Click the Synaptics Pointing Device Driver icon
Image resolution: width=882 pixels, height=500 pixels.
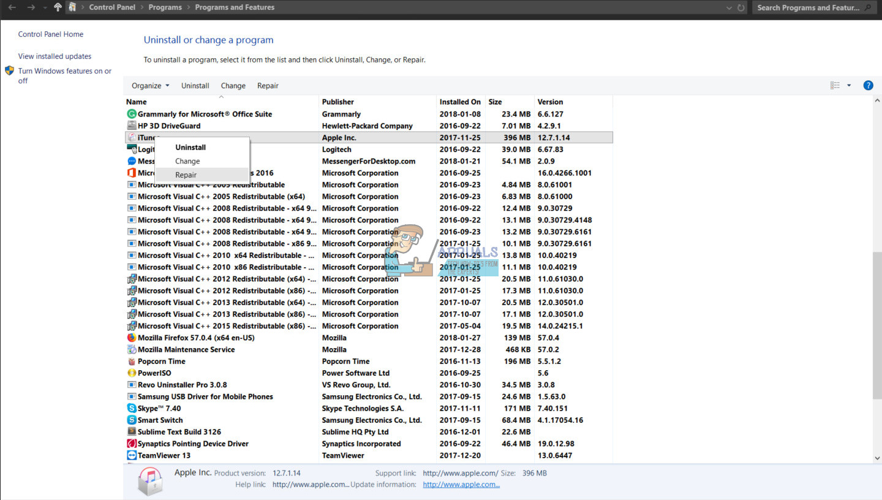131,444
